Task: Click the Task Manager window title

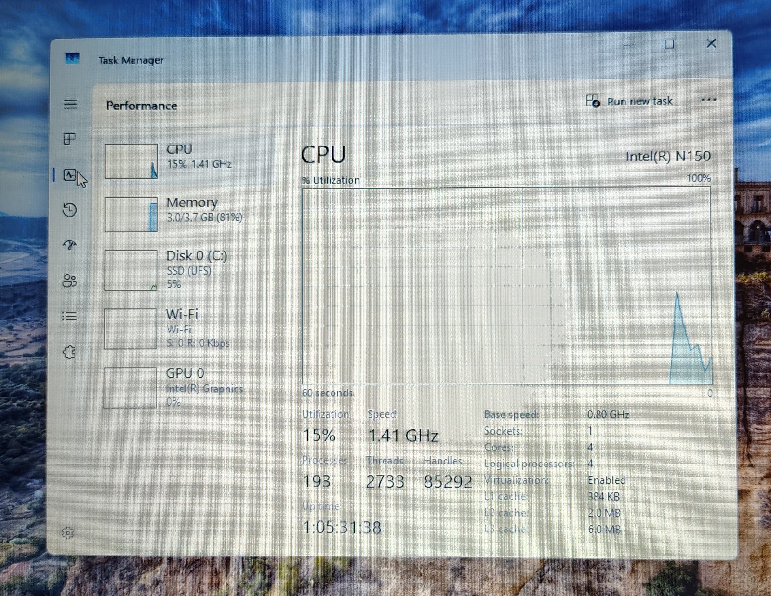Action: (x=131, y=60)
